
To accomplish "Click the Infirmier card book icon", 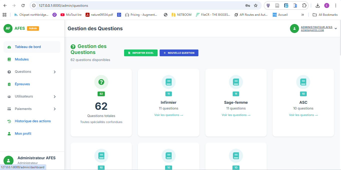I will pyautogui.click(x=169, y=82).
